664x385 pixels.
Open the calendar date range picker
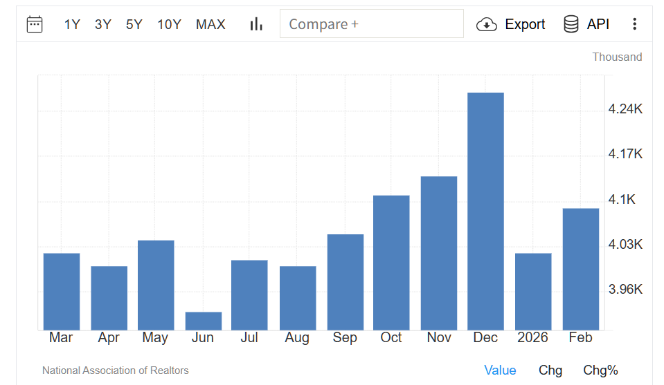(35, 24)
